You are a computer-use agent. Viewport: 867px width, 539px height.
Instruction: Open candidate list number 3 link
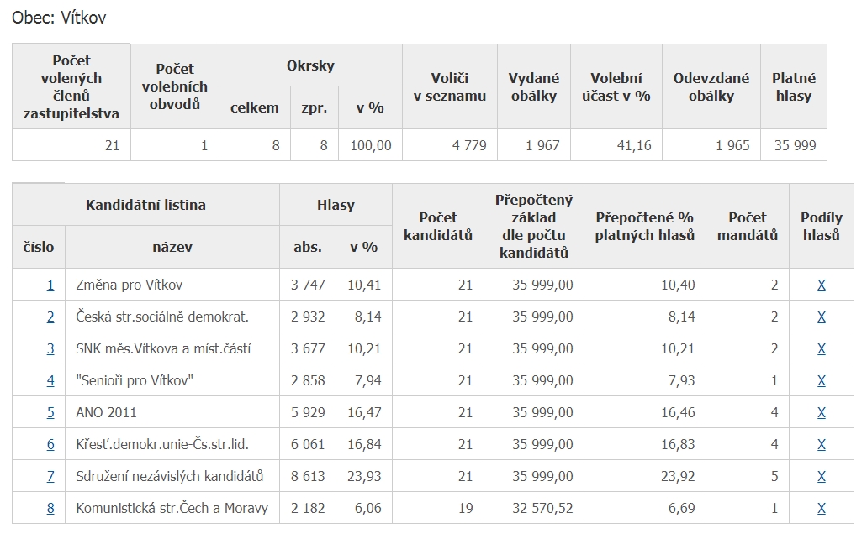point(50,348)
